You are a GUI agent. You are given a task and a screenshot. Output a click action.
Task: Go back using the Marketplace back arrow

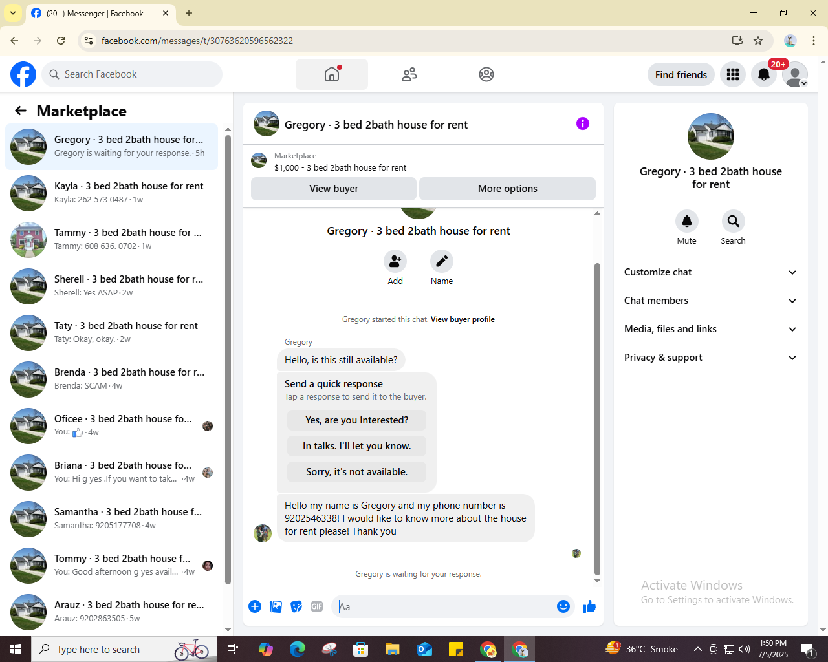[21, 111]
